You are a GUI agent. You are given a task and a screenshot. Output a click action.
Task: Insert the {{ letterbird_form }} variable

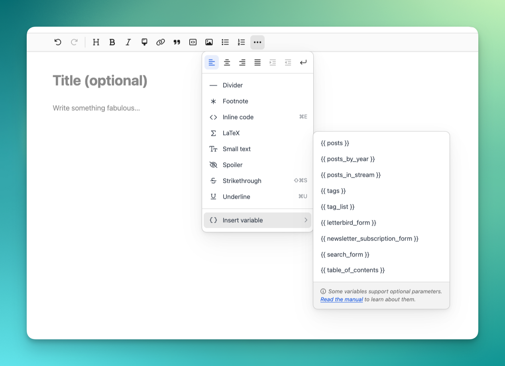coord(381,223)
